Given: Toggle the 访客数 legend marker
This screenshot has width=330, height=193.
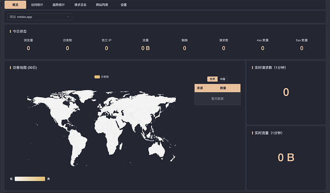Looking at the screenshot, I should (x=97, y=76).
